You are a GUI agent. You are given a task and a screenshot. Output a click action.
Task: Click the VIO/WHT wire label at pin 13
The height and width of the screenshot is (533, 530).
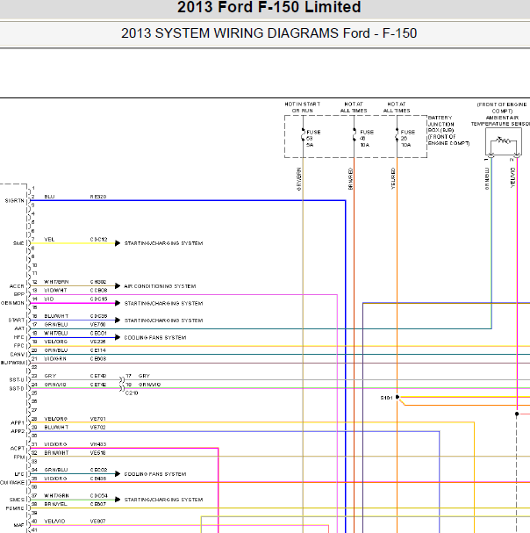[55, 291]
